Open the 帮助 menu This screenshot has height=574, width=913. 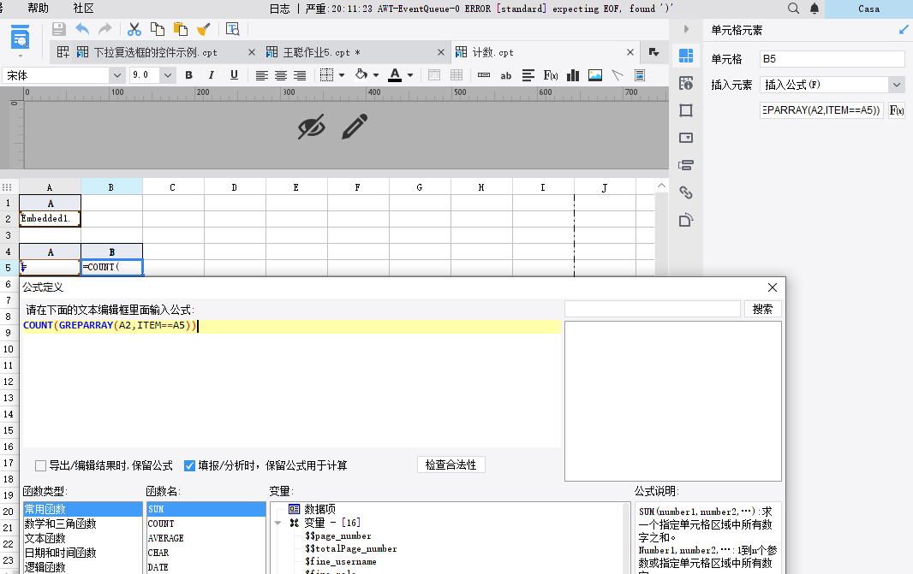(x=38, y=9)
